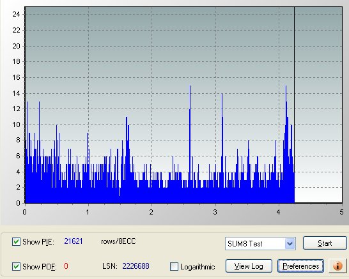This screenshot has width=349, height=279.
Task: Click the tallest blue spike near 2.6
Action: coord(190,133)
